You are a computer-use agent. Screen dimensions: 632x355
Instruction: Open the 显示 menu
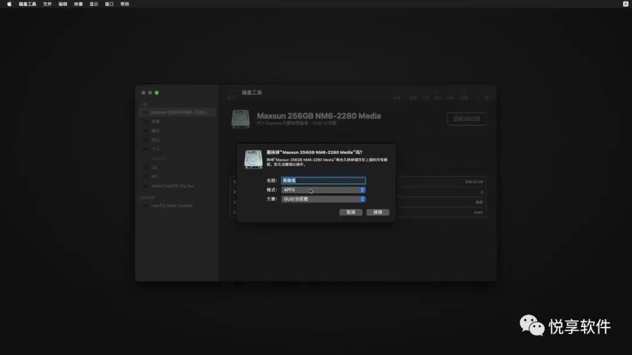click(94, 4)
